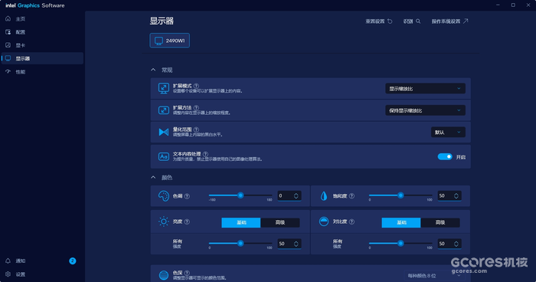The image size is (536, 282).
Task: Click the 亮度 所有 slider handle
Action: pos(240,243)
